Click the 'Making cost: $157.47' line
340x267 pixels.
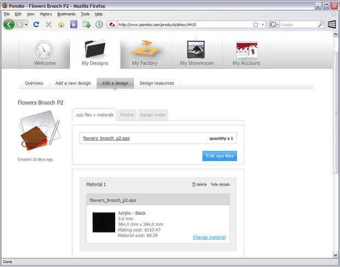(139, 230)
